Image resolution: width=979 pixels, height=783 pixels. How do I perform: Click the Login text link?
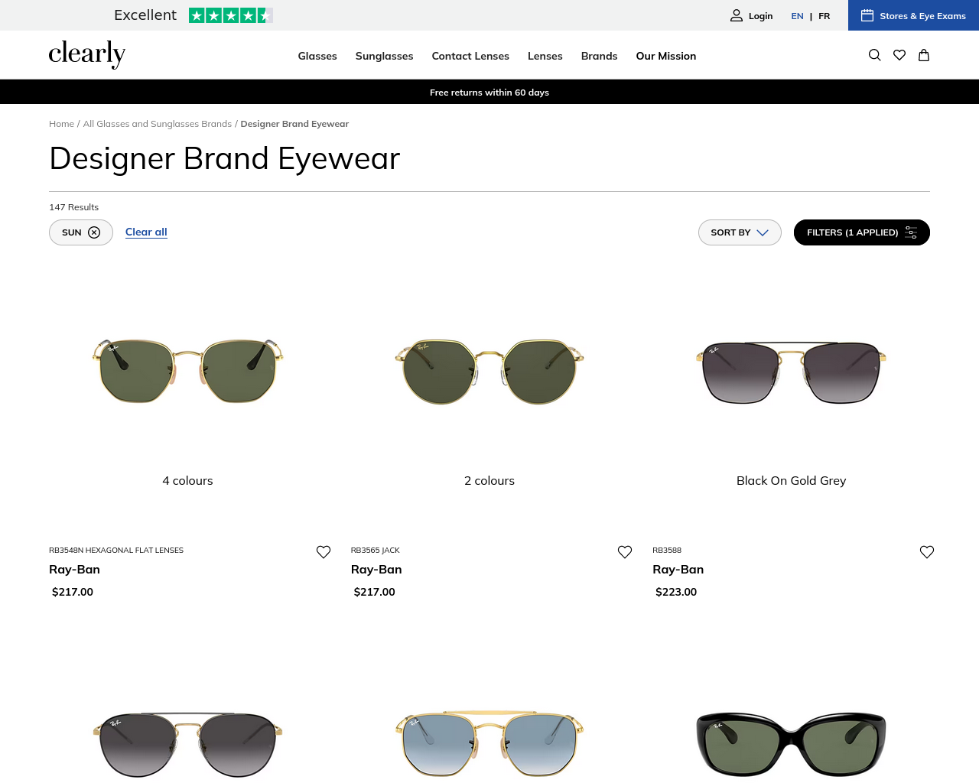tap(760, 16)
